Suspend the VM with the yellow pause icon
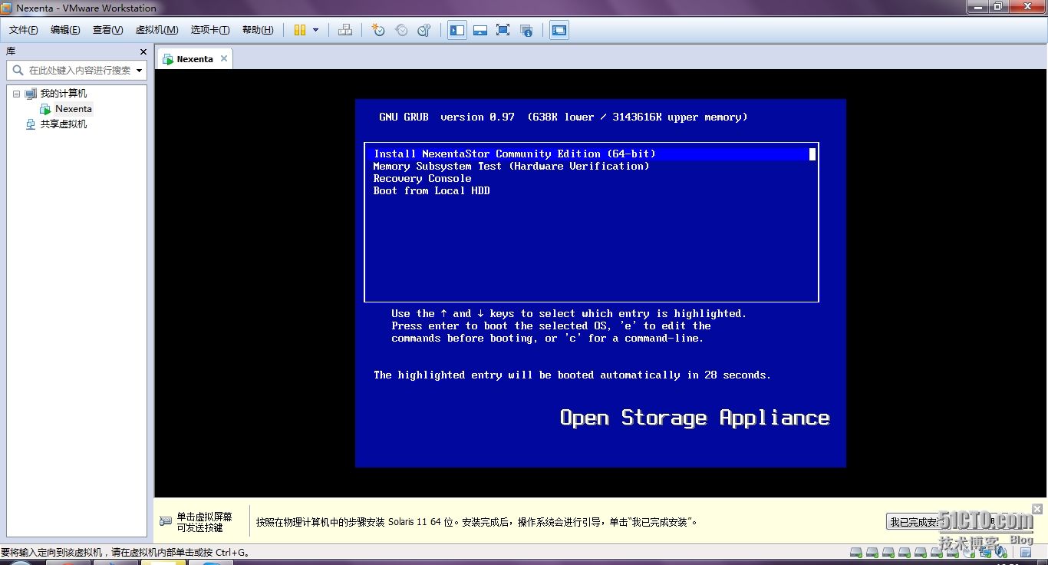 [x=300, y=30]
